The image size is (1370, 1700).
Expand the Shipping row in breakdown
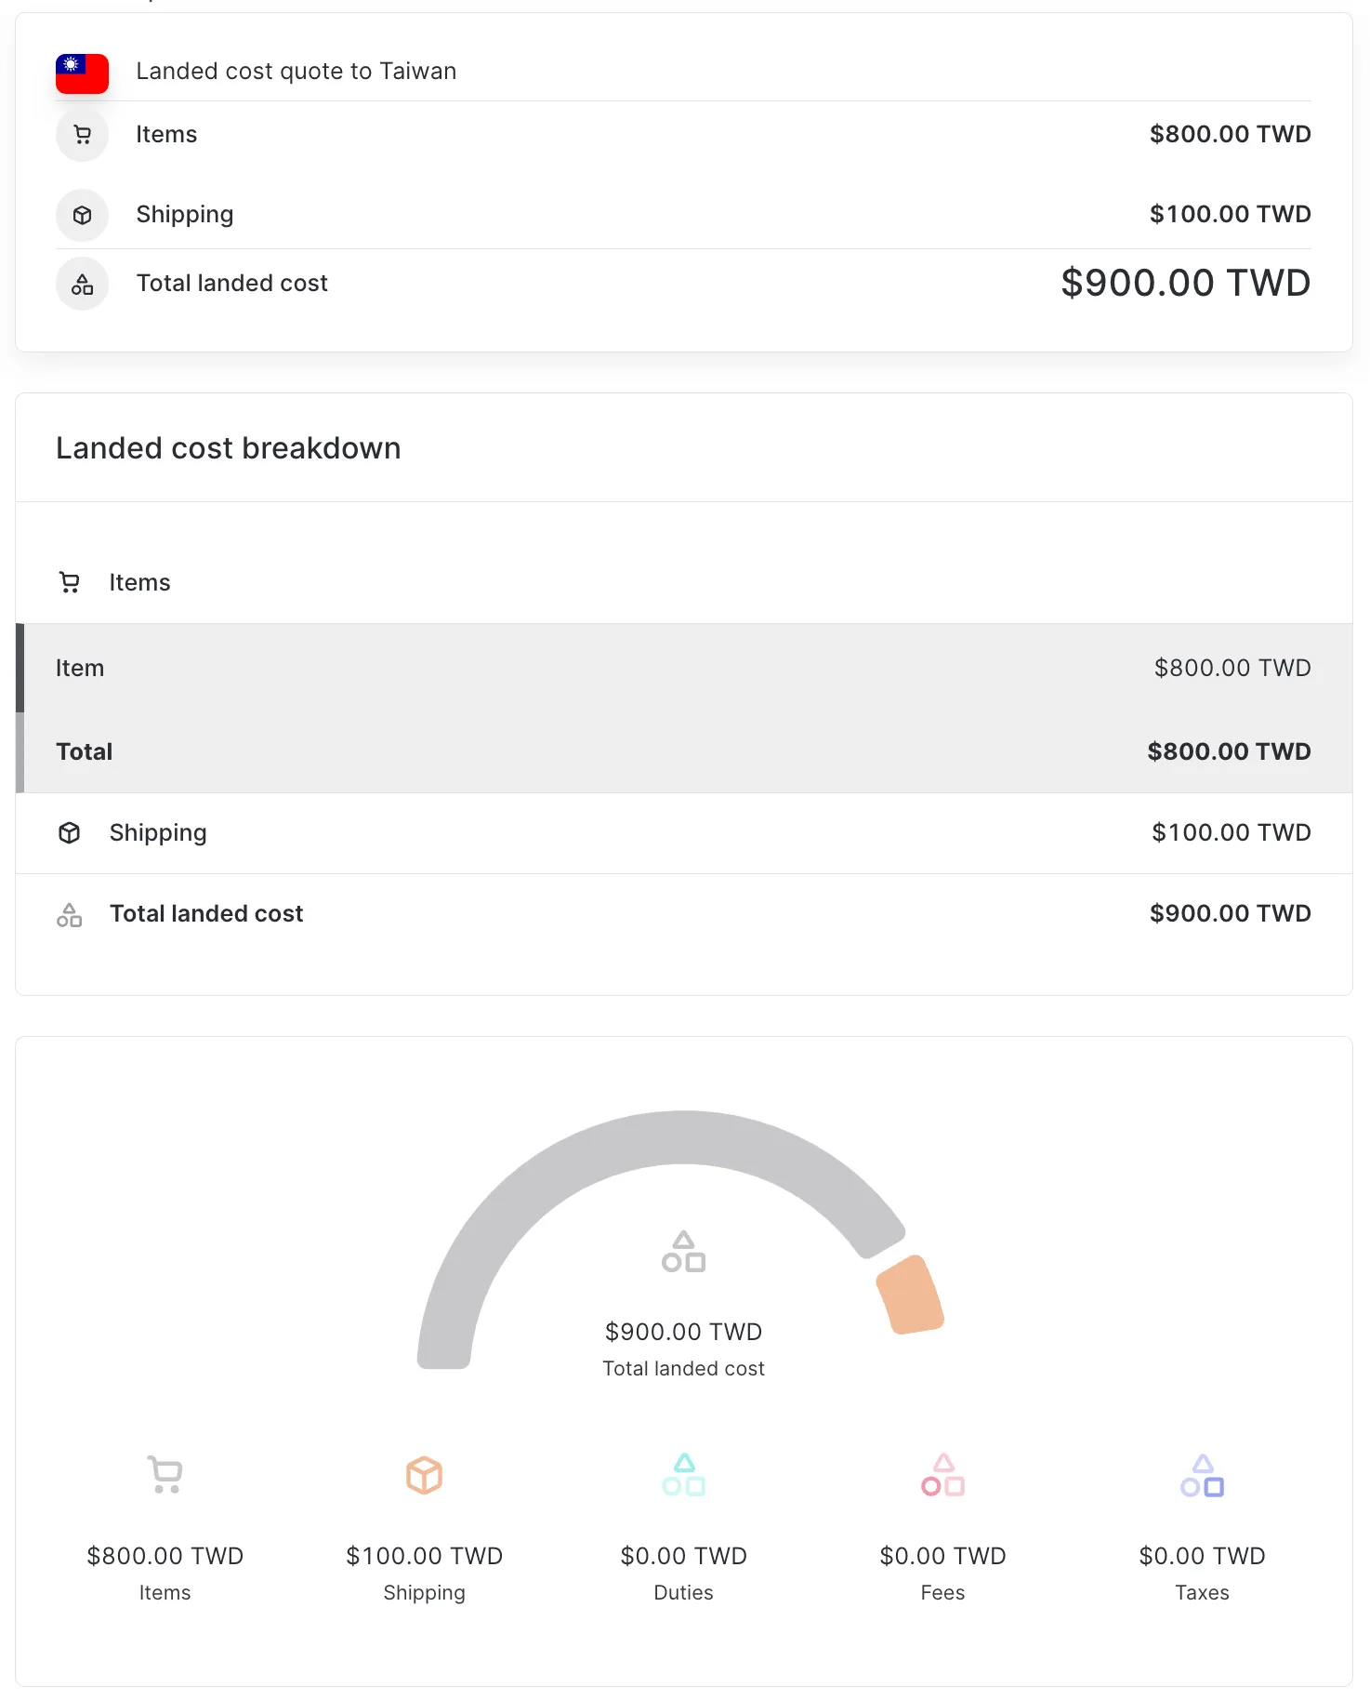pyautogui.click(x=158, y=832)
